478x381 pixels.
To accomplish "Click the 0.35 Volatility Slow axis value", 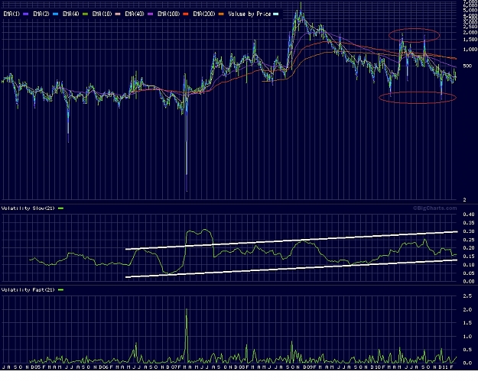I will point(469,223).
